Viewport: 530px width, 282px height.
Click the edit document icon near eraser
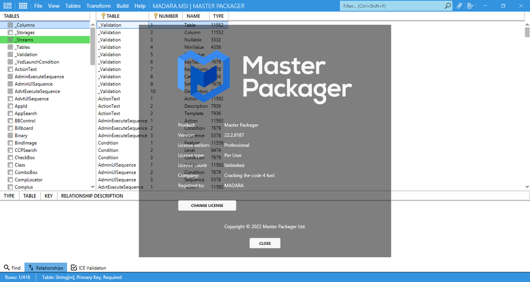[470, 6]
